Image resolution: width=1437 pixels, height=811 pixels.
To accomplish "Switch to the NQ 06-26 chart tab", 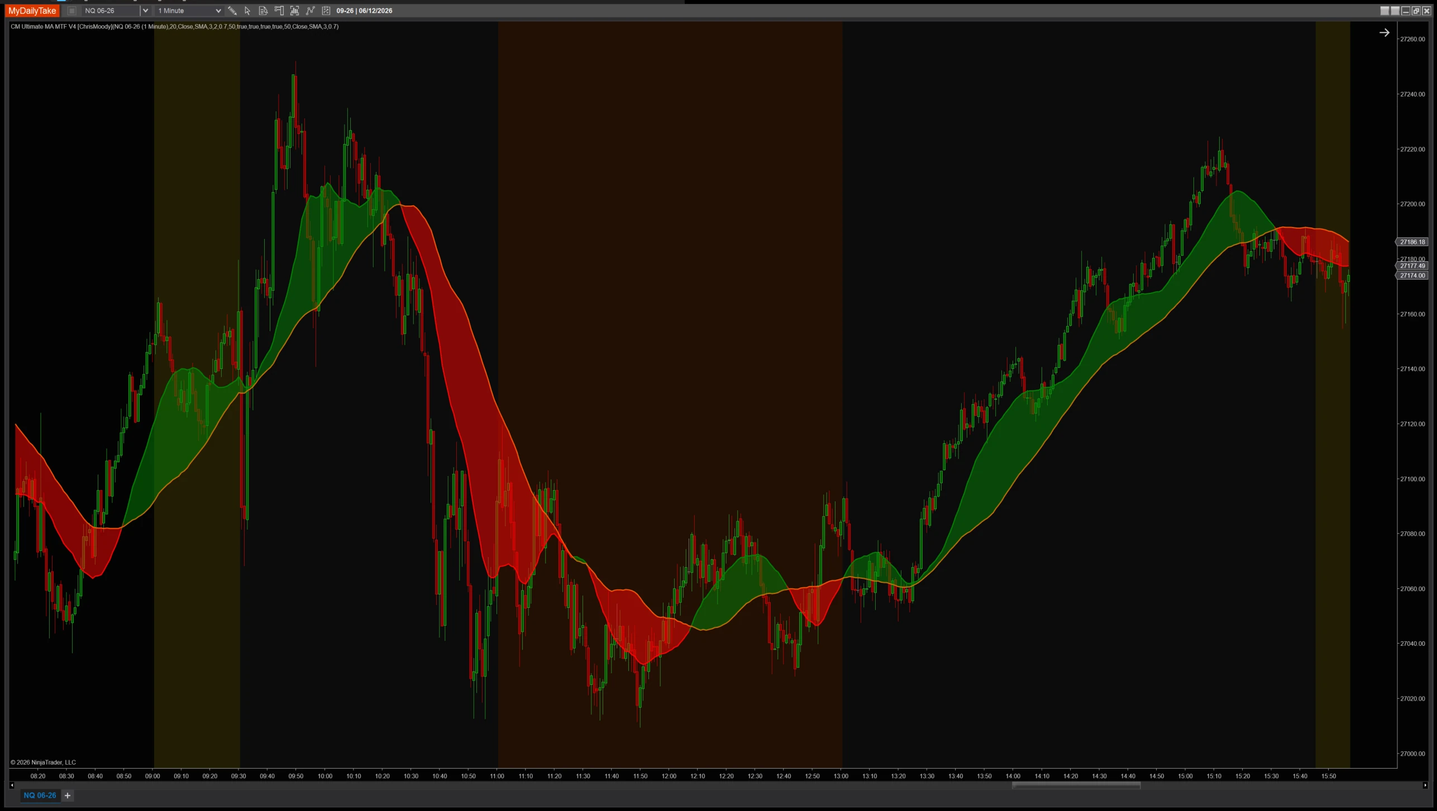I will [40, 795].
